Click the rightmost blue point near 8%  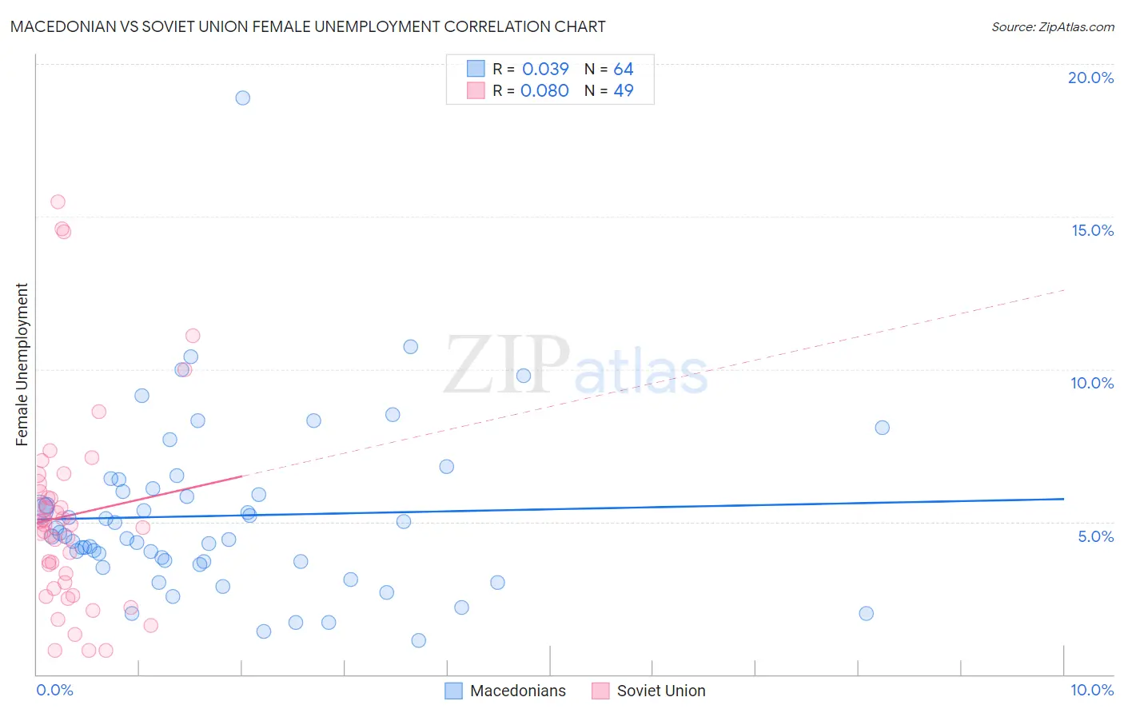point(882,428)
